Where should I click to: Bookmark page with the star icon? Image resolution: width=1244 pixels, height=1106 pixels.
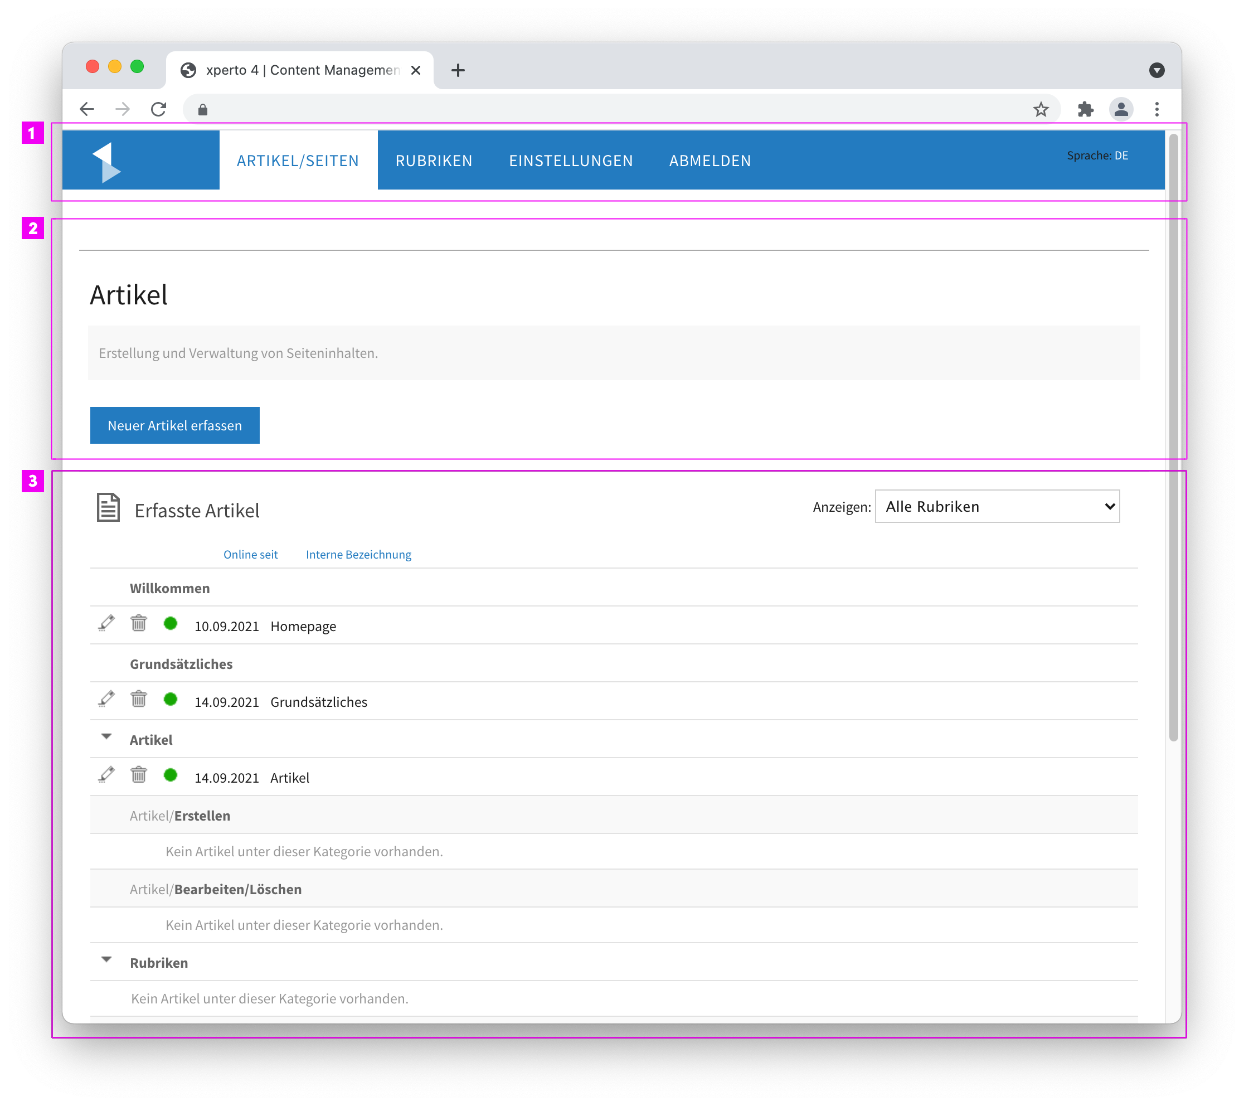click(1041, 109)
